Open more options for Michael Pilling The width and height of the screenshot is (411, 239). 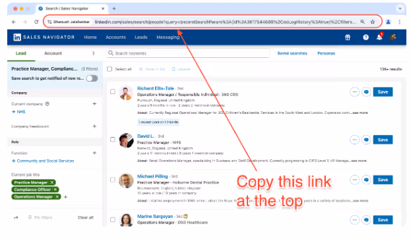(354, 180)
